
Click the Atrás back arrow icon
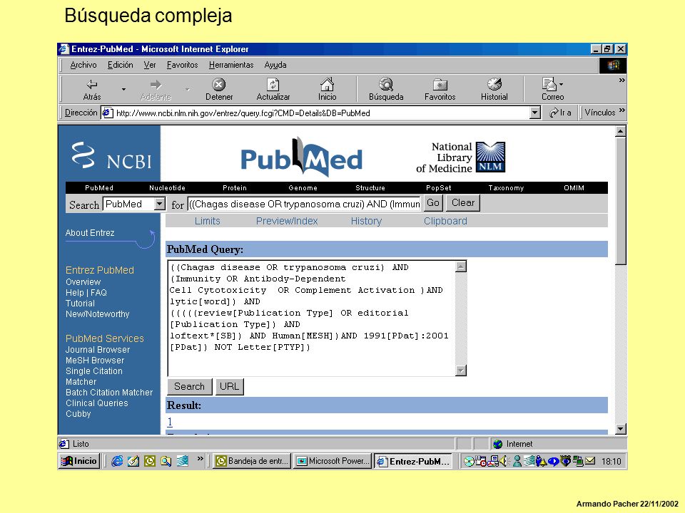coord(92,85)
